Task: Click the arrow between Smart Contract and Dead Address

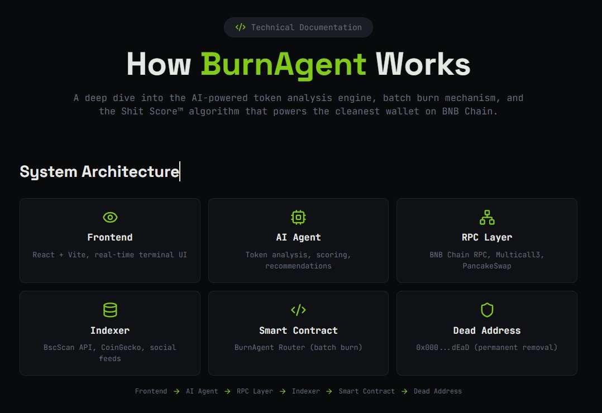Action: coord(404,391)
